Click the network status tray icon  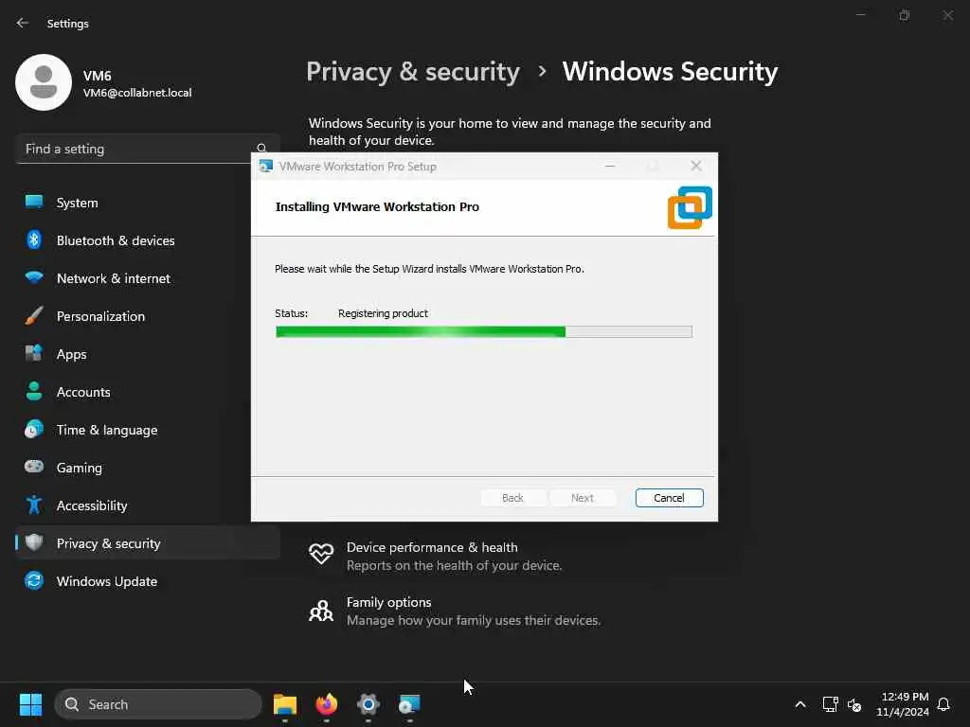point(830,704)
